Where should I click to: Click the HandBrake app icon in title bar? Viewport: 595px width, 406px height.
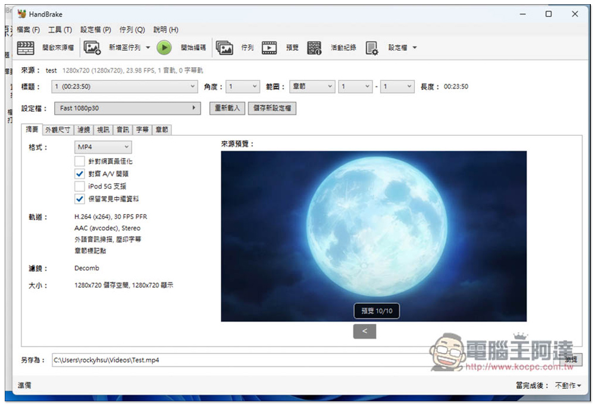click(x=21, y=14)
